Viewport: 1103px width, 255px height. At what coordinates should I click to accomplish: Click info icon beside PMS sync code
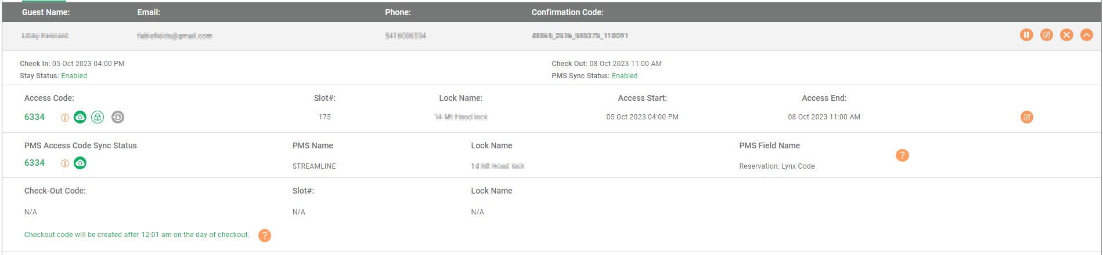(x=65, y=163)
